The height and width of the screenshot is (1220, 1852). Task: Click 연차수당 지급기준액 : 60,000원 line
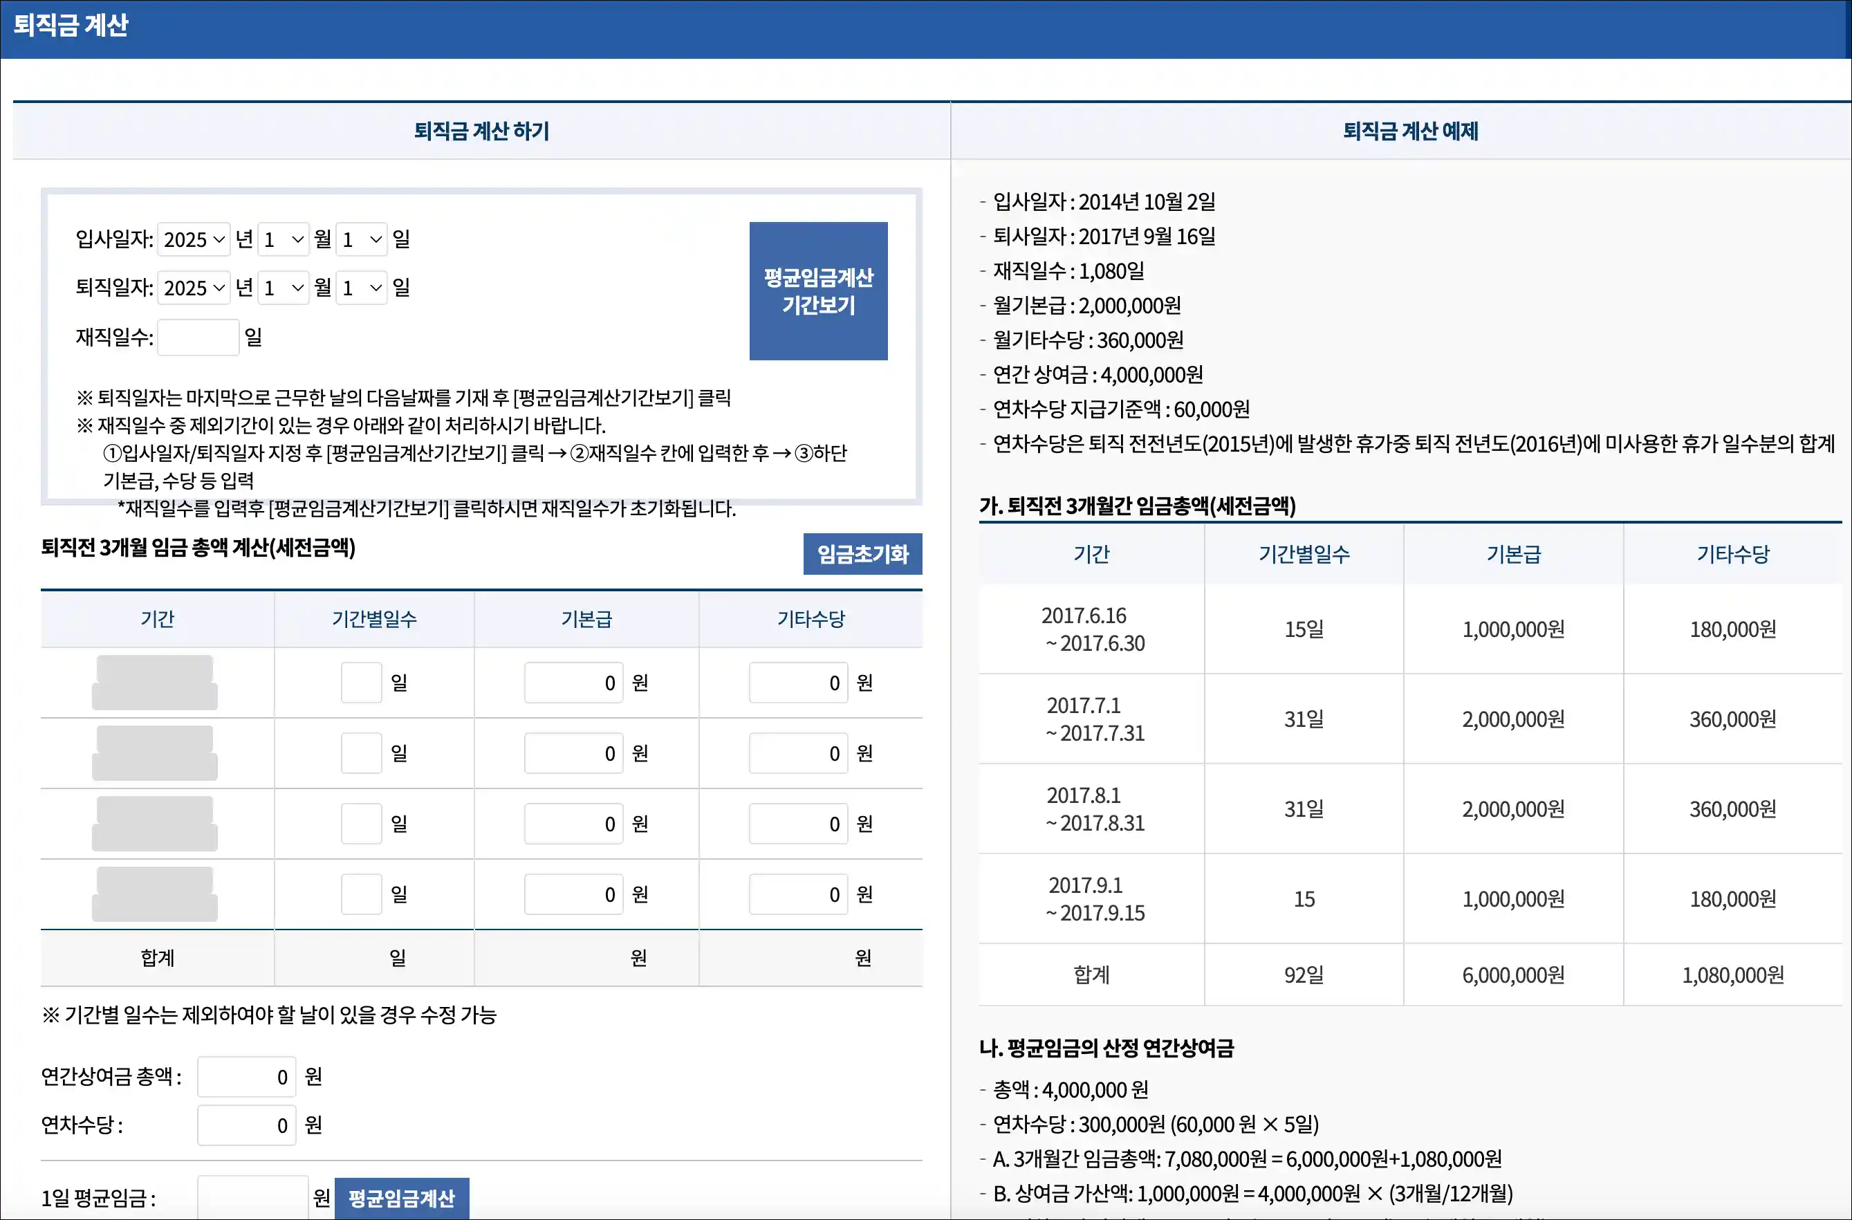pos(1120,409)
